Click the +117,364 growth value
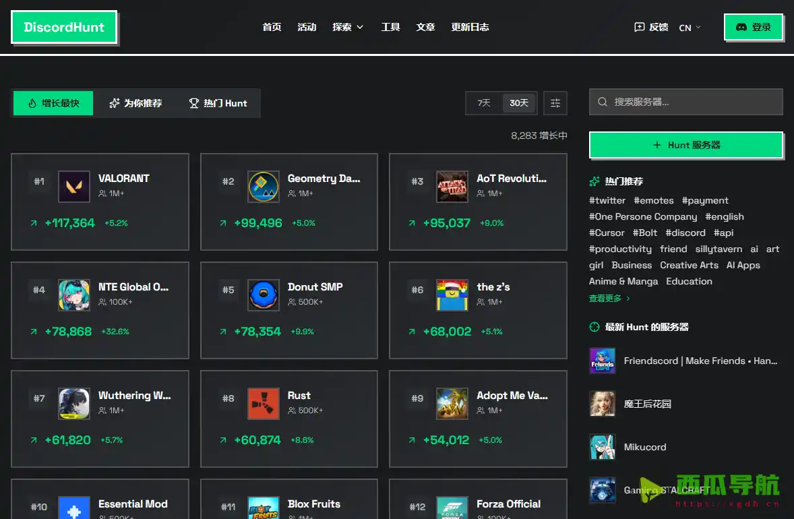 pos(70,223)
